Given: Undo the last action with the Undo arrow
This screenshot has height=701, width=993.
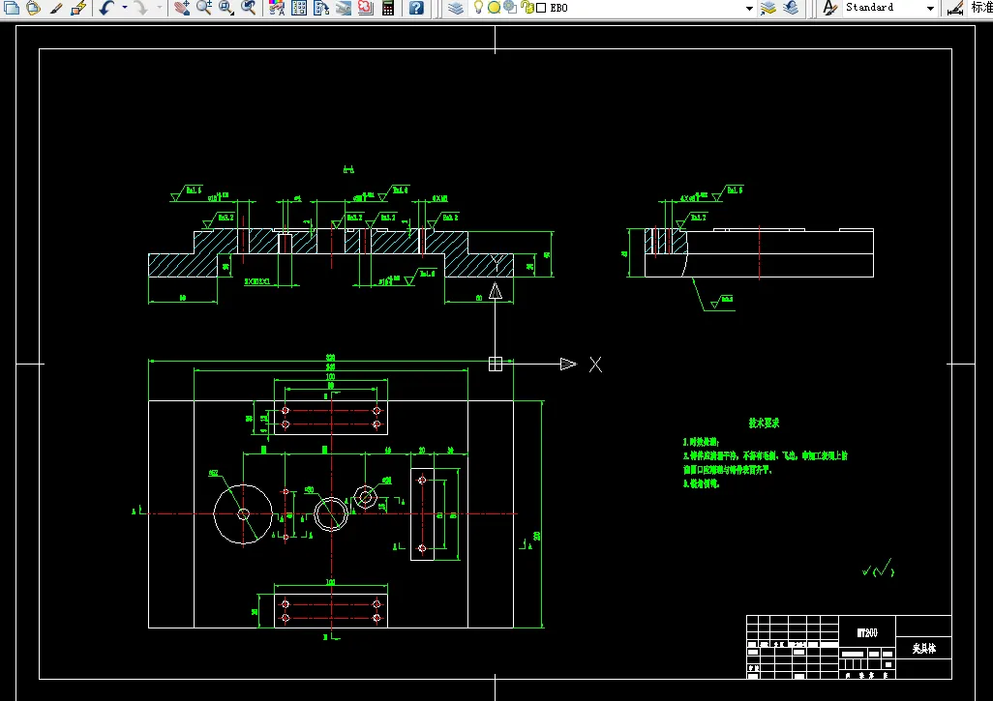Looking at the screenshot, I should coord(106,8).
